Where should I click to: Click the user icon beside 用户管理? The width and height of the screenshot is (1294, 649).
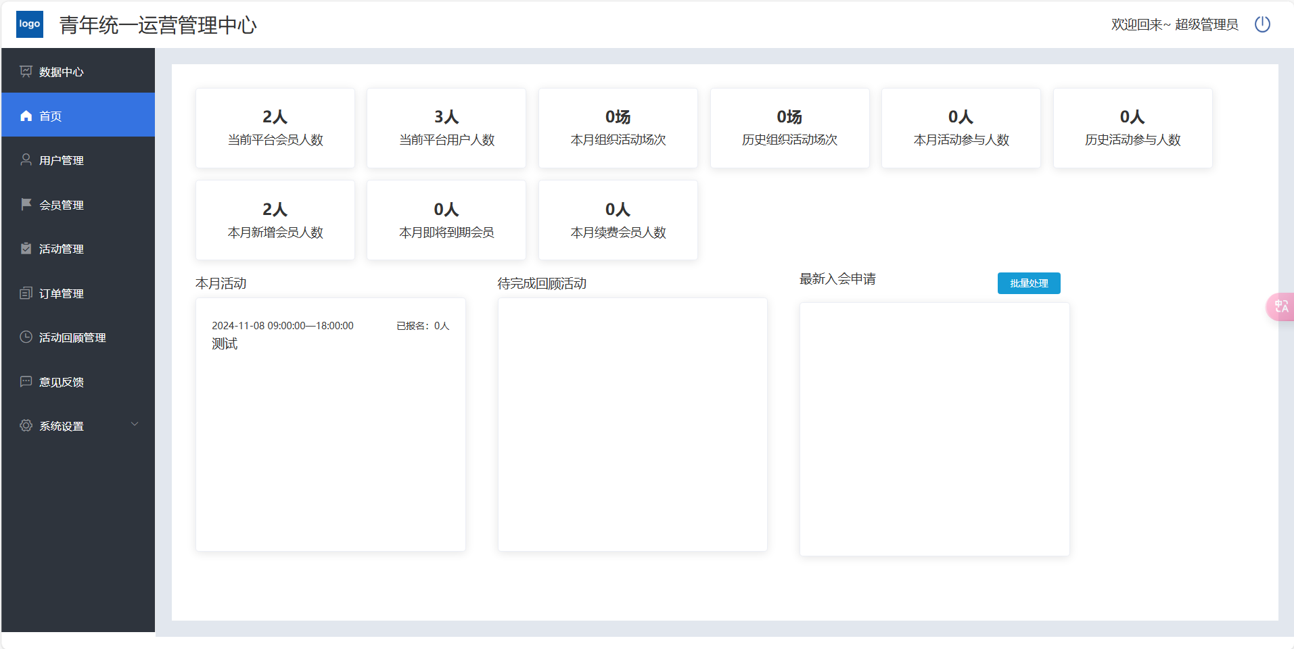26,160
